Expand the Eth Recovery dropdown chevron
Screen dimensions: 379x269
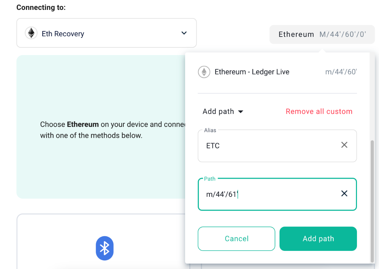(184, 33)
